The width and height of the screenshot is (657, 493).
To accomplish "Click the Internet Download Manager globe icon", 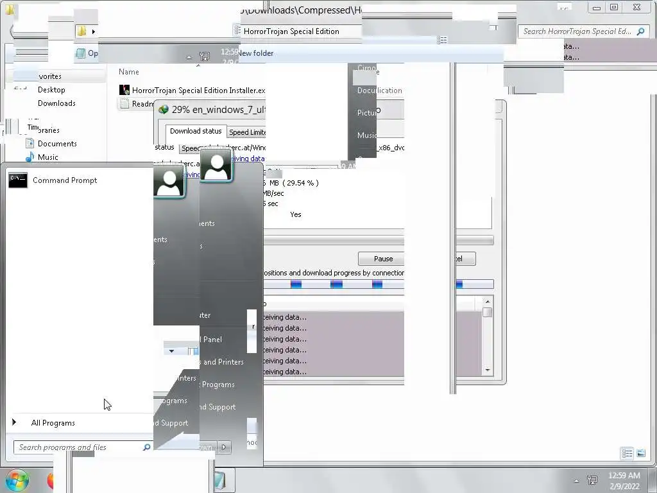I will pos(164,109).
